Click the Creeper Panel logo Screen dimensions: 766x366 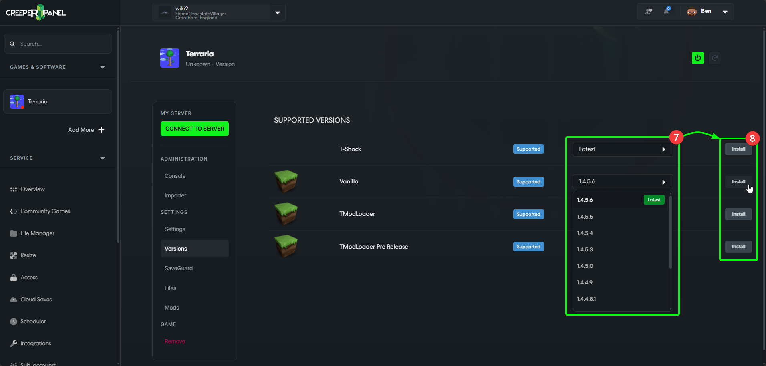click(36, 12)
